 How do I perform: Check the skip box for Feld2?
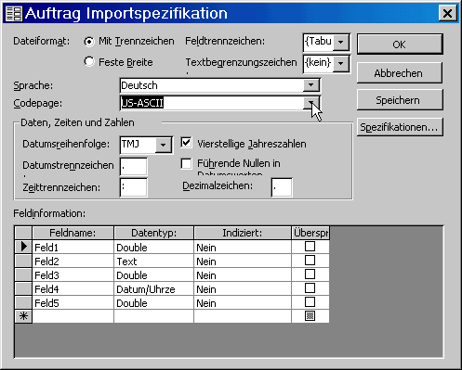tap(310, 261)
